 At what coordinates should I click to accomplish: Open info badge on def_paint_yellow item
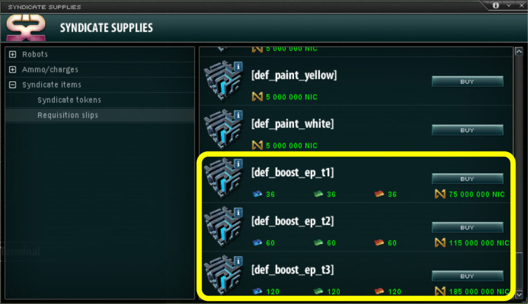tap(238, 66)
